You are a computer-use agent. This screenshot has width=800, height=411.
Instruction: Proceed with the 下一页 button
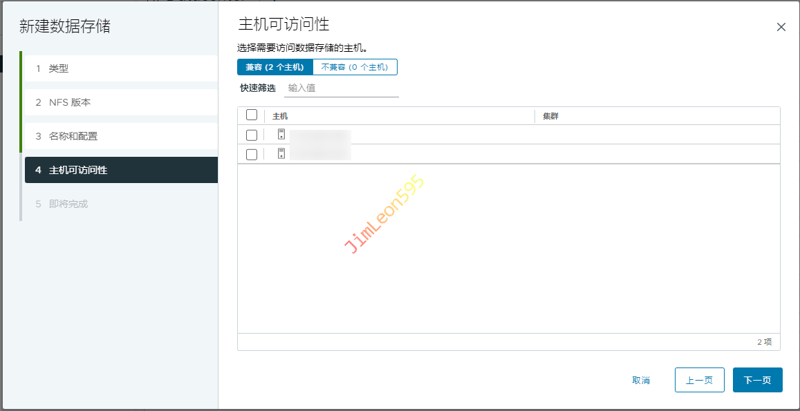757,380
